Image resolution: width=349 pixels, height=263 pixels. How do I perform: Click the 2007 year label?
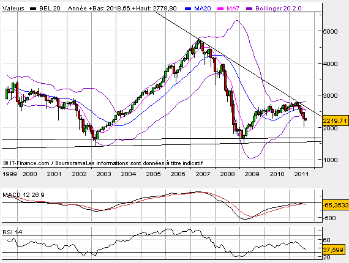203,174
